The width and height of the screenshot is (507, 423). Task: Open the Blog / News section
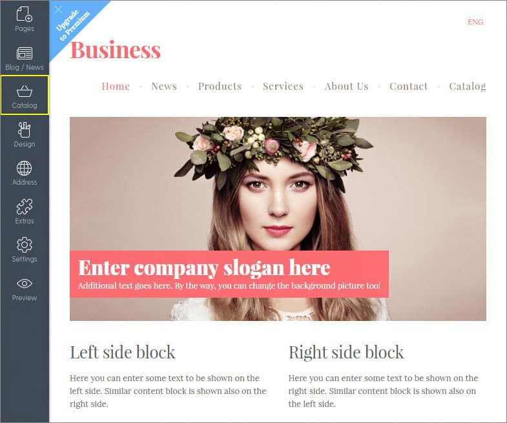25,58
